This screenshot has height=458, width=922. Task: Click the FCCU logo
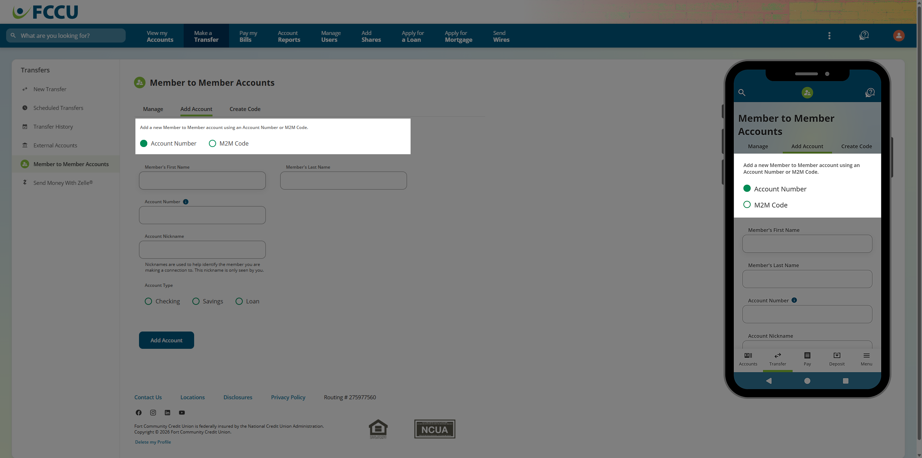45,12
